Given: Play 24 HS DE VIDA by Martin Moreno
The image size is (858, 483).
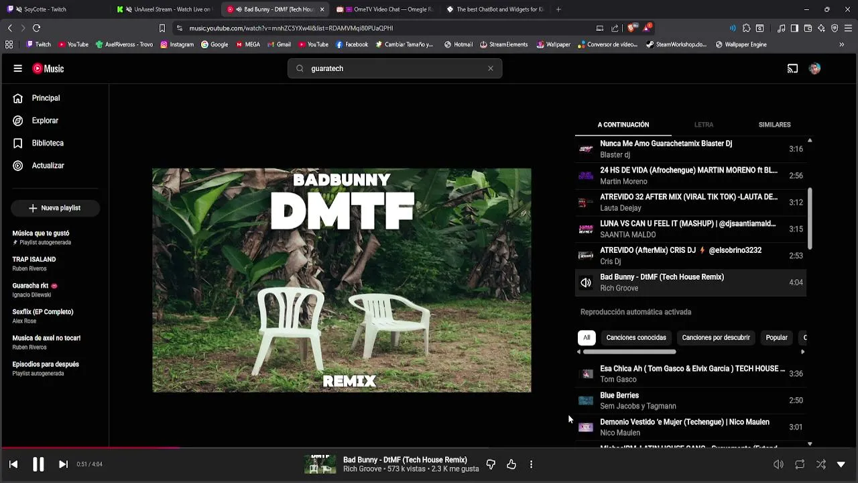Looking at the screenshot, I should click(x=690, y=176).
